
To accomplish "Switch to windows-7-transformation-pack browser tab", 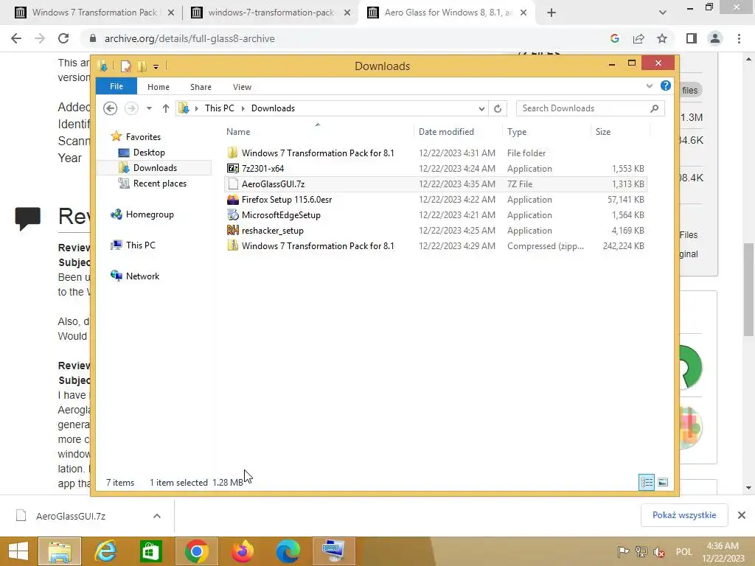I will [x=271, y=13].
